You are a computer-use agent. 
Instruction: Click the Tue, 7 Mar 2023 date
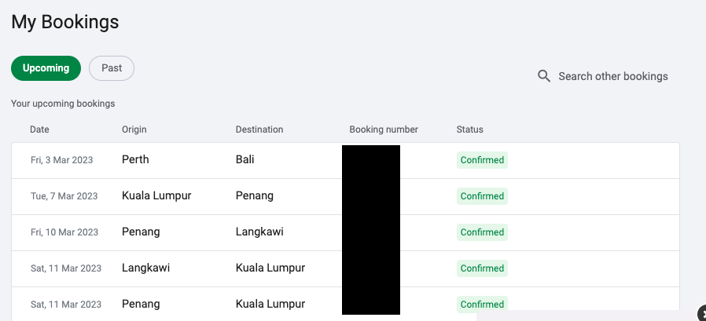(64, 196)
